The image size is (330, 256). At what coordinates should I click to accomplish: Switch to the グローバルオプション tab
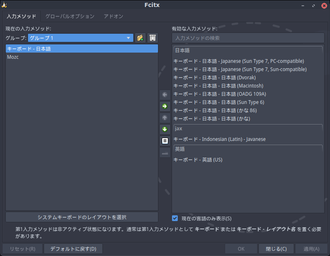(70, 16)
